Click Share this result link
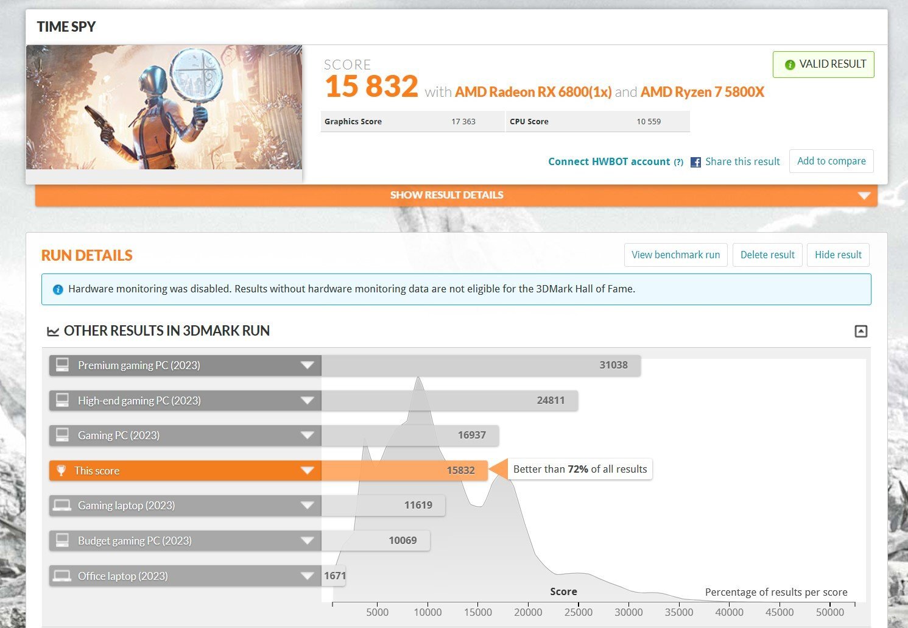The image size is (908, 628). [742, 161]
